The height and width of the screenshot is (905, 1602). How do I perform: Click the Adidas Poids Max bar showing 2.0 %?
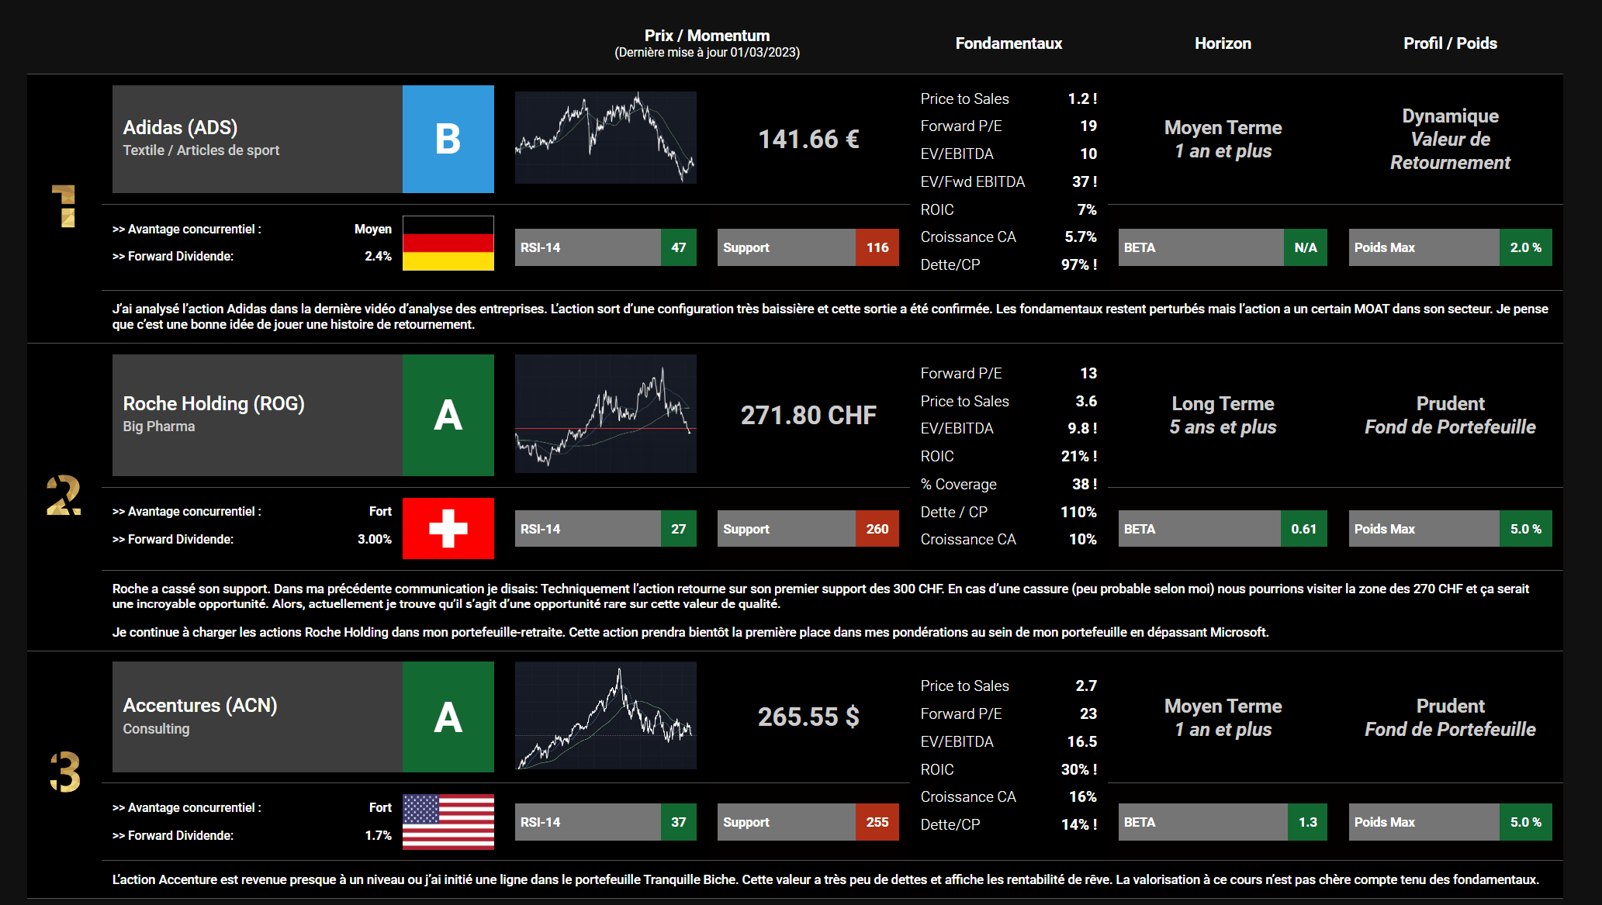pyautogui.click(x=1450, y=247)
